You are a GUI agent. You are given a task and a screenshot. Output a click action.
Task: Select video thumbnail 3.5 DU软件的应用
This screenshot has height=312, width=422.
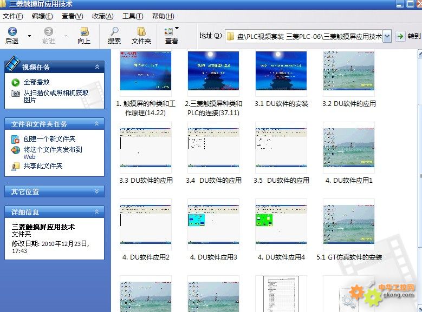[x=281, y=148]
